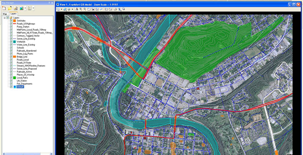Click the globe icon in view toolbar
This screenshot has height=155, width=303.
pyautogui.click(x=65, y=9)
